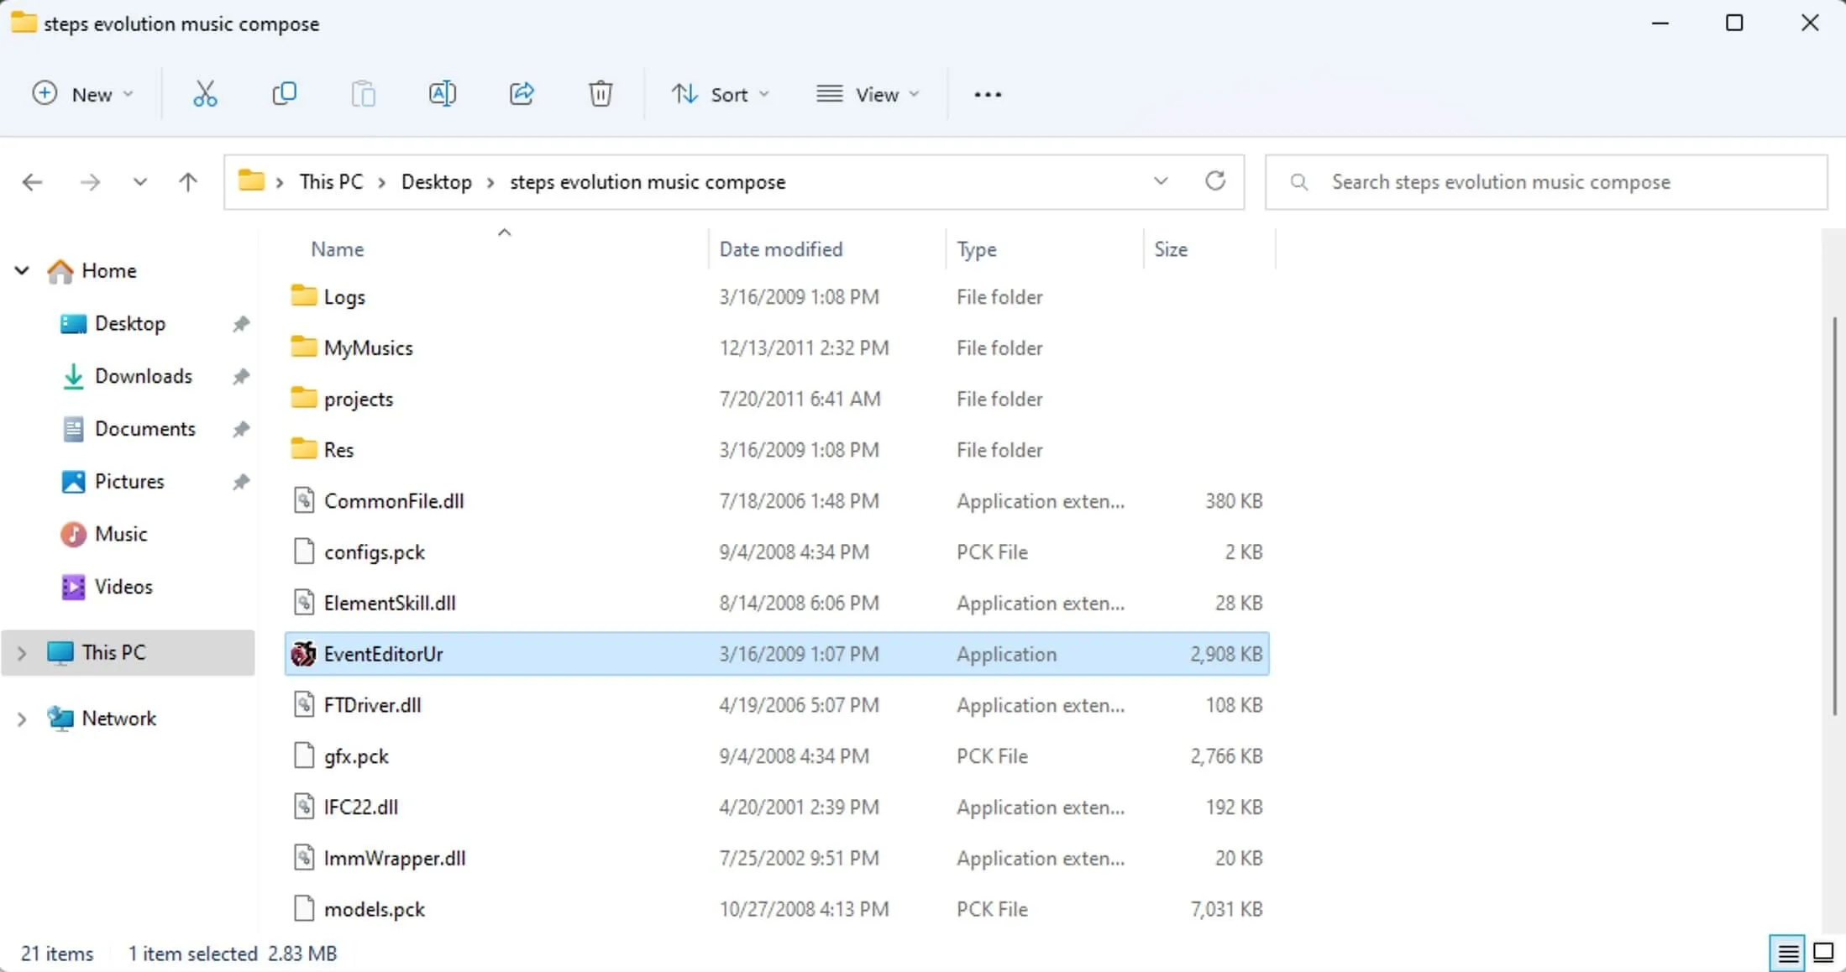Open the See more options ellipsis
This screenshot has width=1846, height=972.
point(988,94)
